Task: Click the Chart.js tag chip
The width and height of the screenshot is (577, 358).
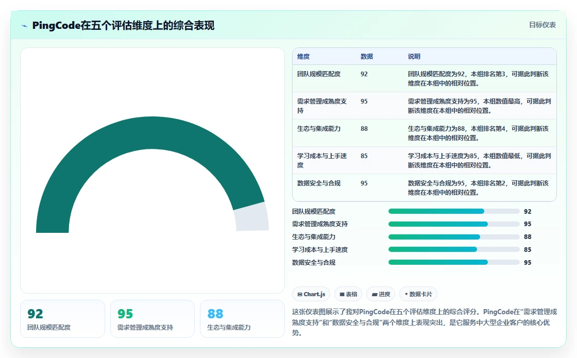Action: [311, 294]
